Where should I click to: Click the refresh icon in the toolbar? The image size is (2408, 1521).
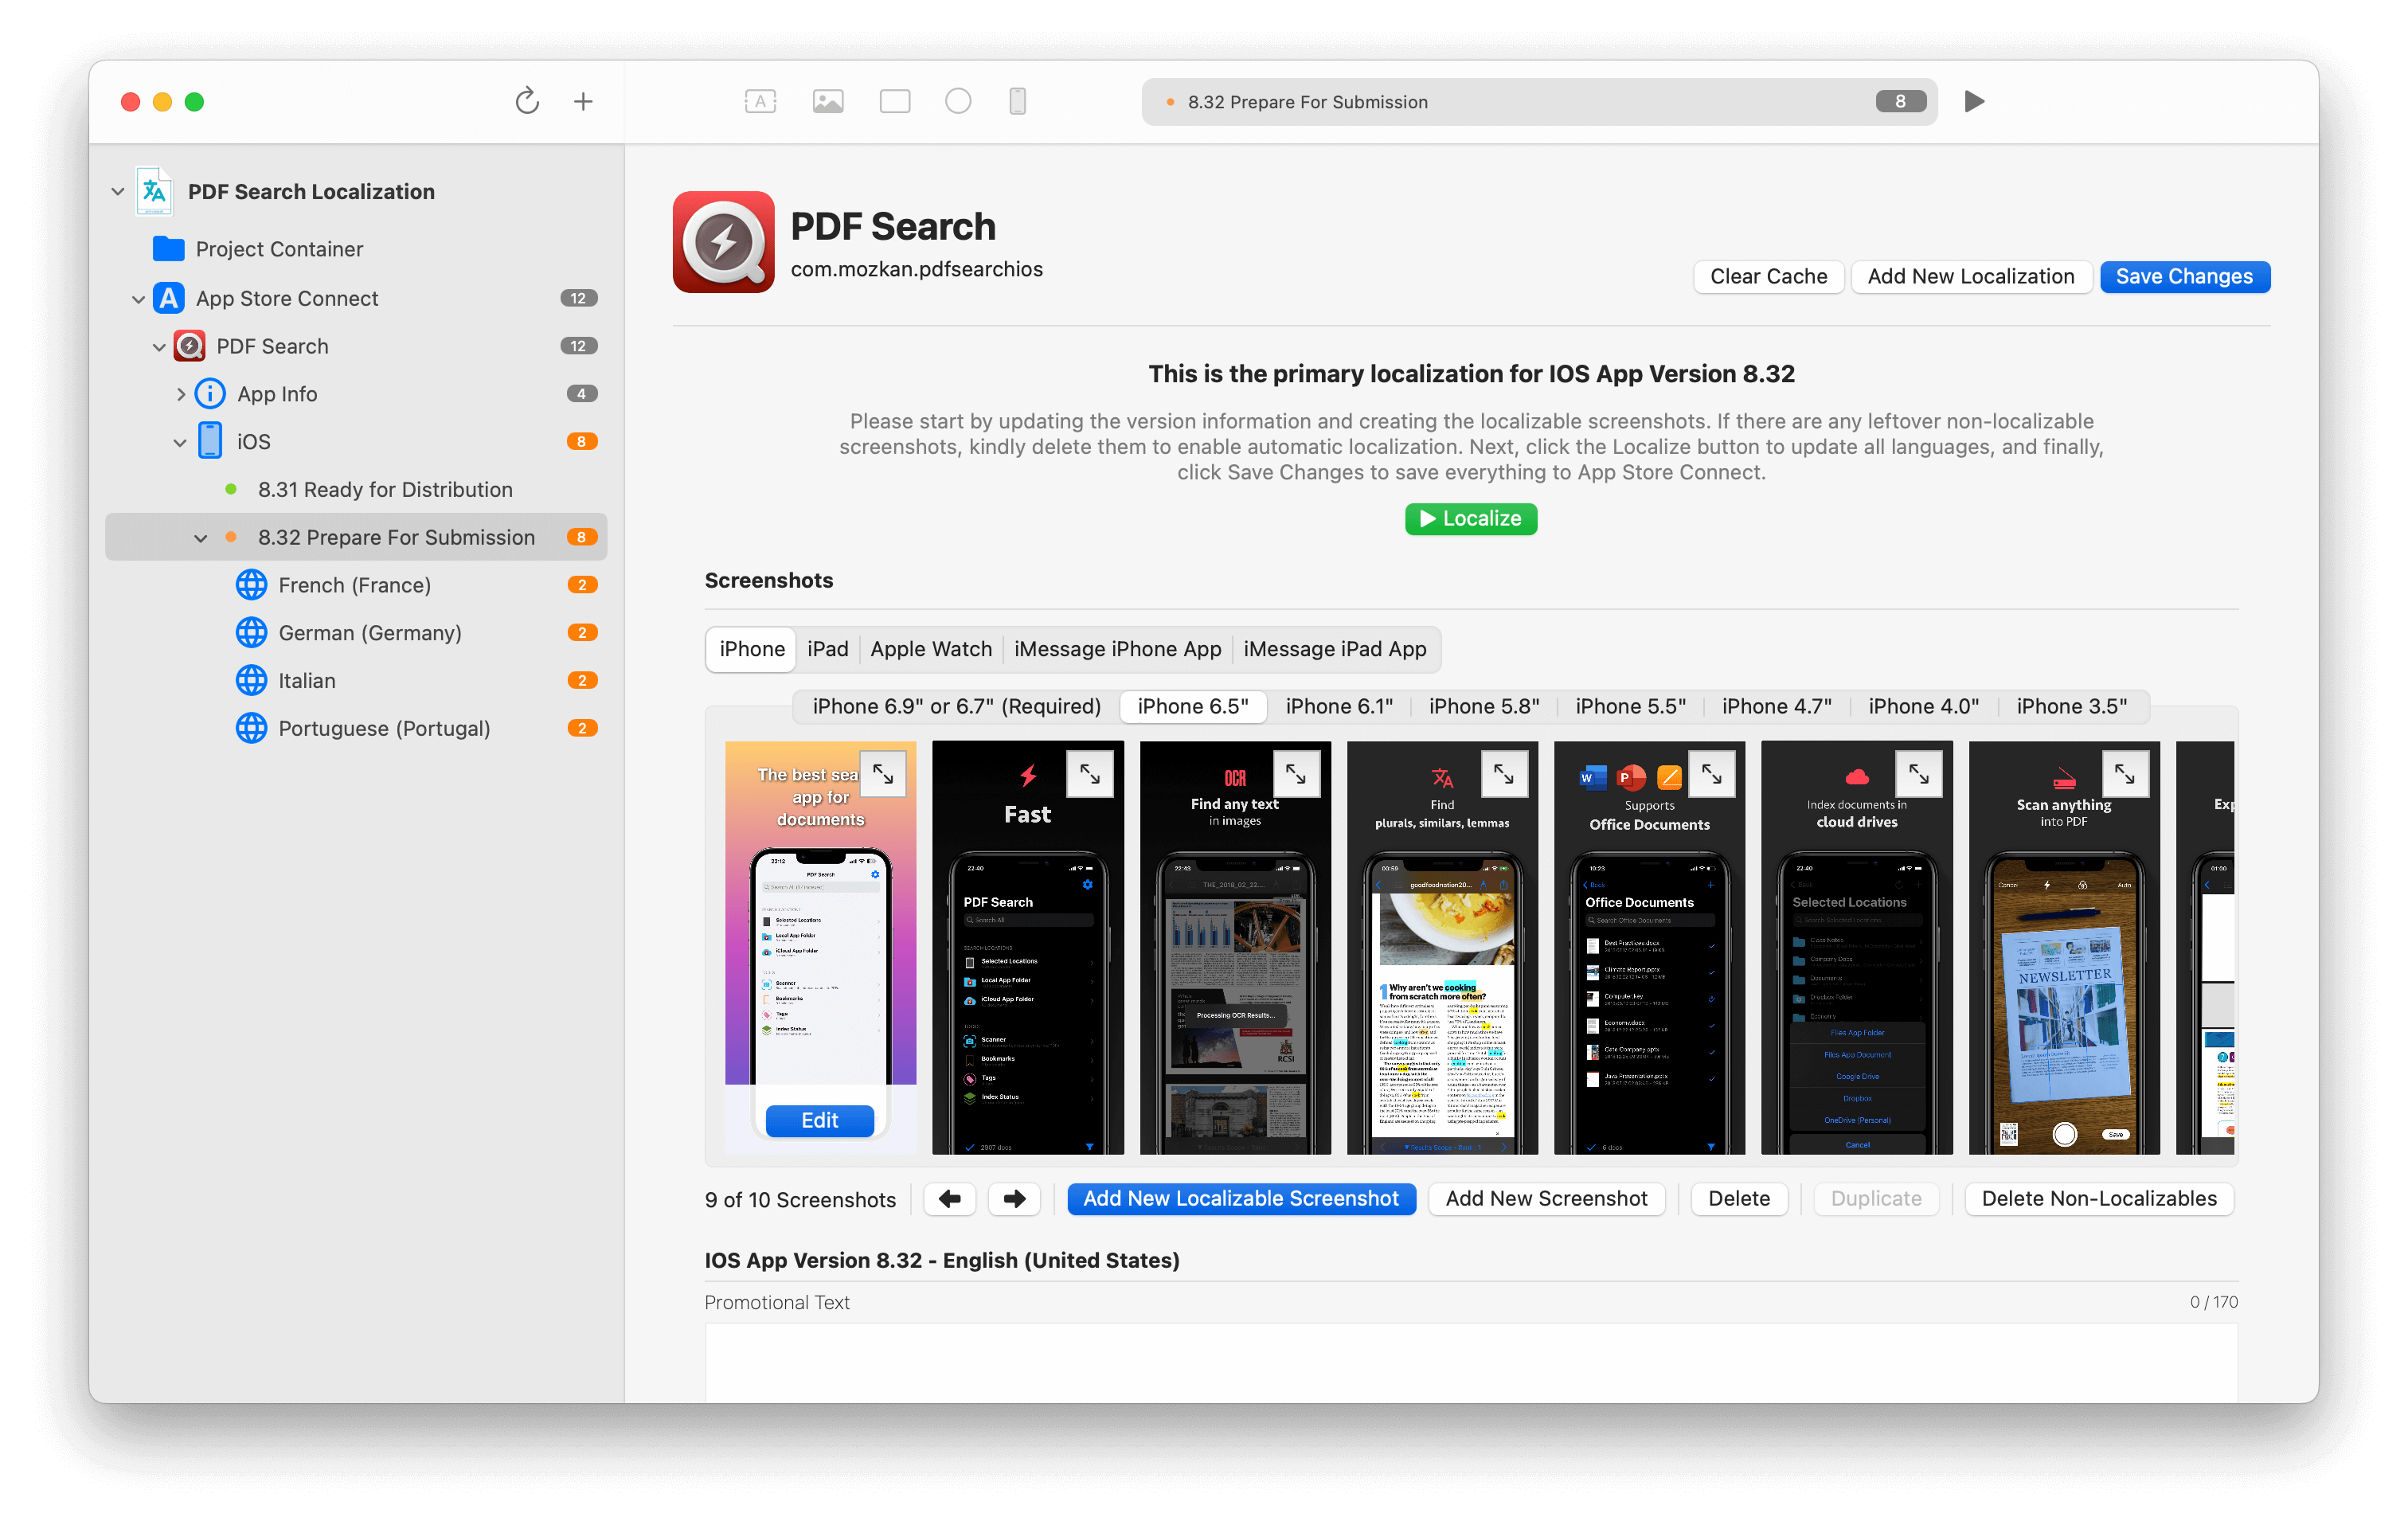pos(527,101)
